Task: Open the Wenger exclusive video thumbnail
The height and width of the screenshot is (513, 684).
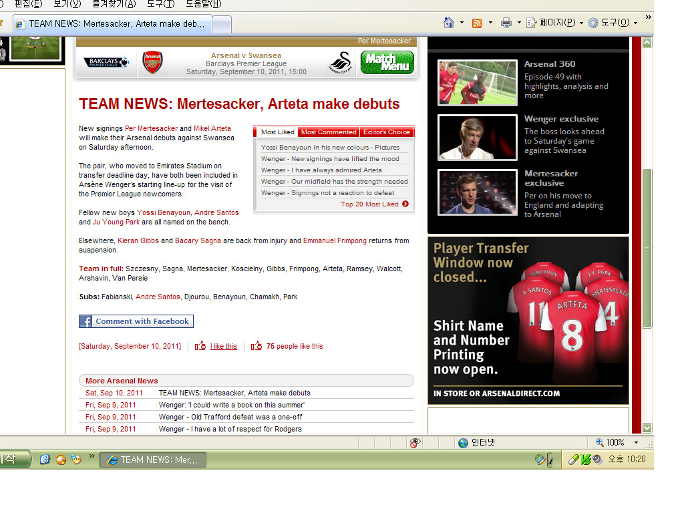Action: [x=478, y=138]
